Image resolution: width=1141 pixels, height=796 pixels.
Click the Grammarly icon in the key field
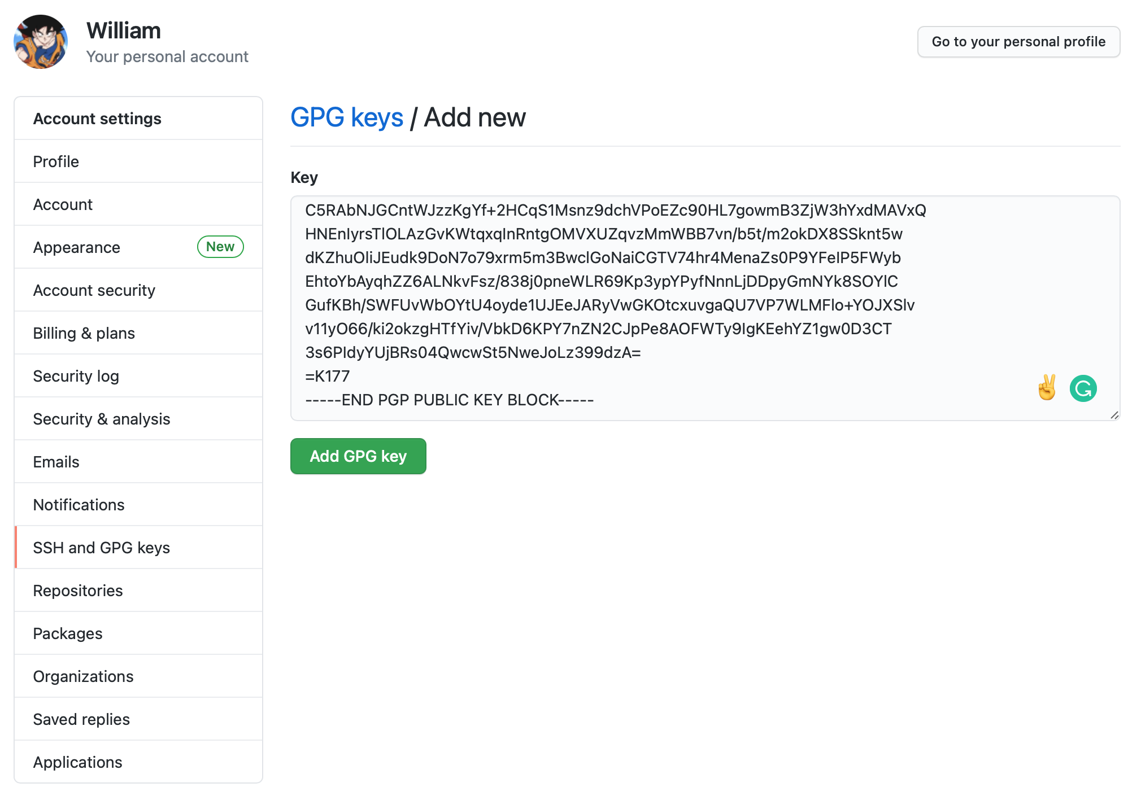click(1085, 388)
